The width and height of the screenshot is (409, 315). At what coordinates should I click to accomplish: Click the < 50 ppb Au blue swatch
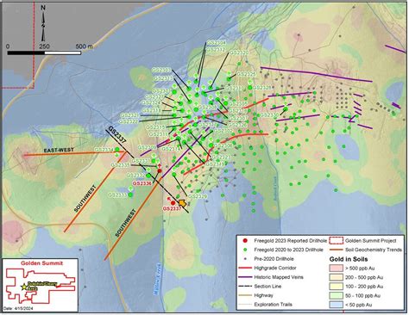(336, 305)
